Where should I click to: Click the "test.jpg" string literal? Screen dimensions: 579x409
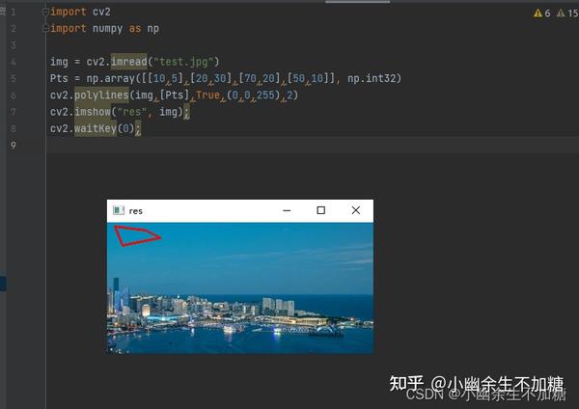[183, 62]
